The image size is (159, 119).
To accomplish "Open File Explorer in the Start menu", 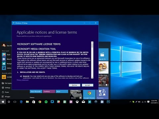I will [x=7, y=83].
